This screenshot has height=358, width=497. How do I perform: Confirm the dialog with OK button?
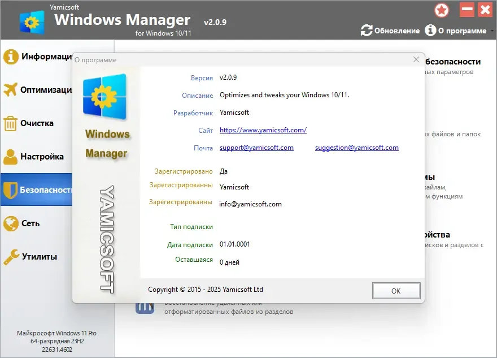click(396, 291)
